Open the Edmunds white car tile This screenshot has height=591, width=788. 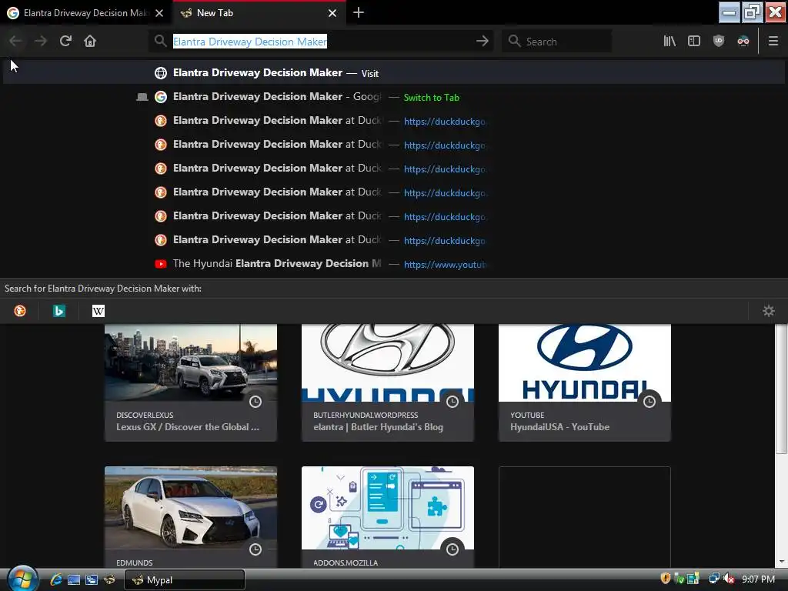tap(191, 517)
